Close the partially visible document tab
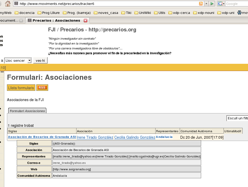This screenshot has height=187, width=248. (21, 21)
